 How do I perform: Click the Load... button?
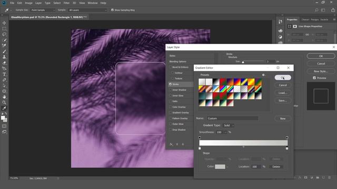coord(283,93)
